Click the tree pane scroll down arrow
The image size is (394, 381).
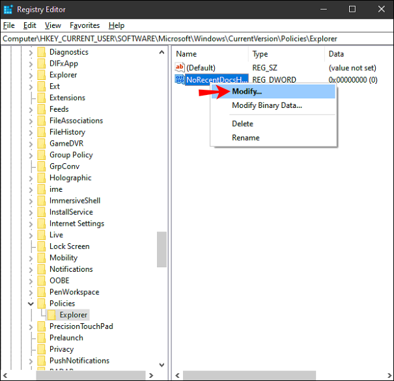[x=162, y=365]
